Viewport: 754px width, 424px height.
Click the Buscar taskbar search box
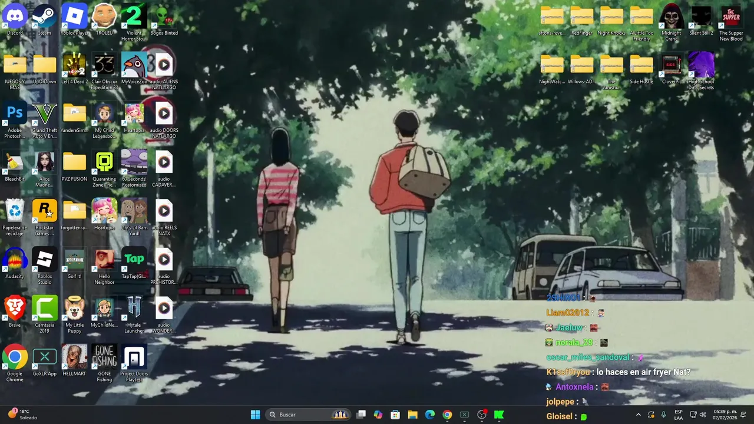coord(309,415)
